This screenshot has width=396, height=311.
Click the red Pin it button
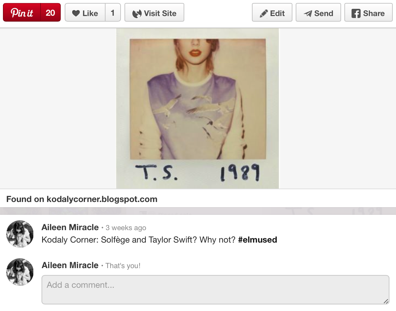22,12
